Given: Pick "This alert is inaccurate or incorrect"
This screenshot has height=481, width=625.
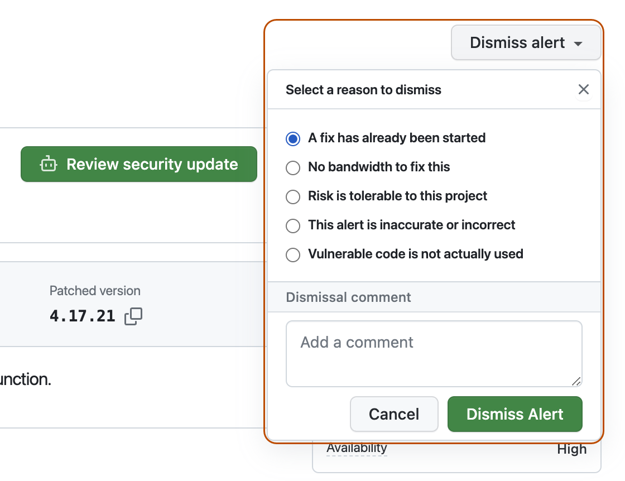Looking at the screenshot, I should [293, 225].
